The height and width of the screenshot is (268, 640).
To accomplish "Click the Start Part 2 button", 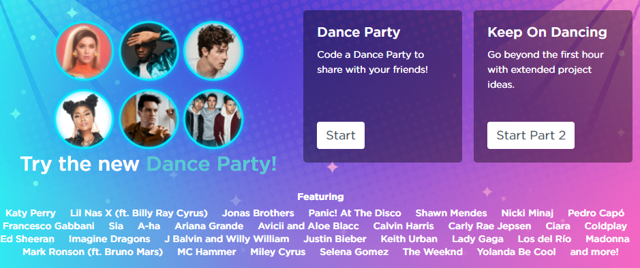I will pos(531,135).
